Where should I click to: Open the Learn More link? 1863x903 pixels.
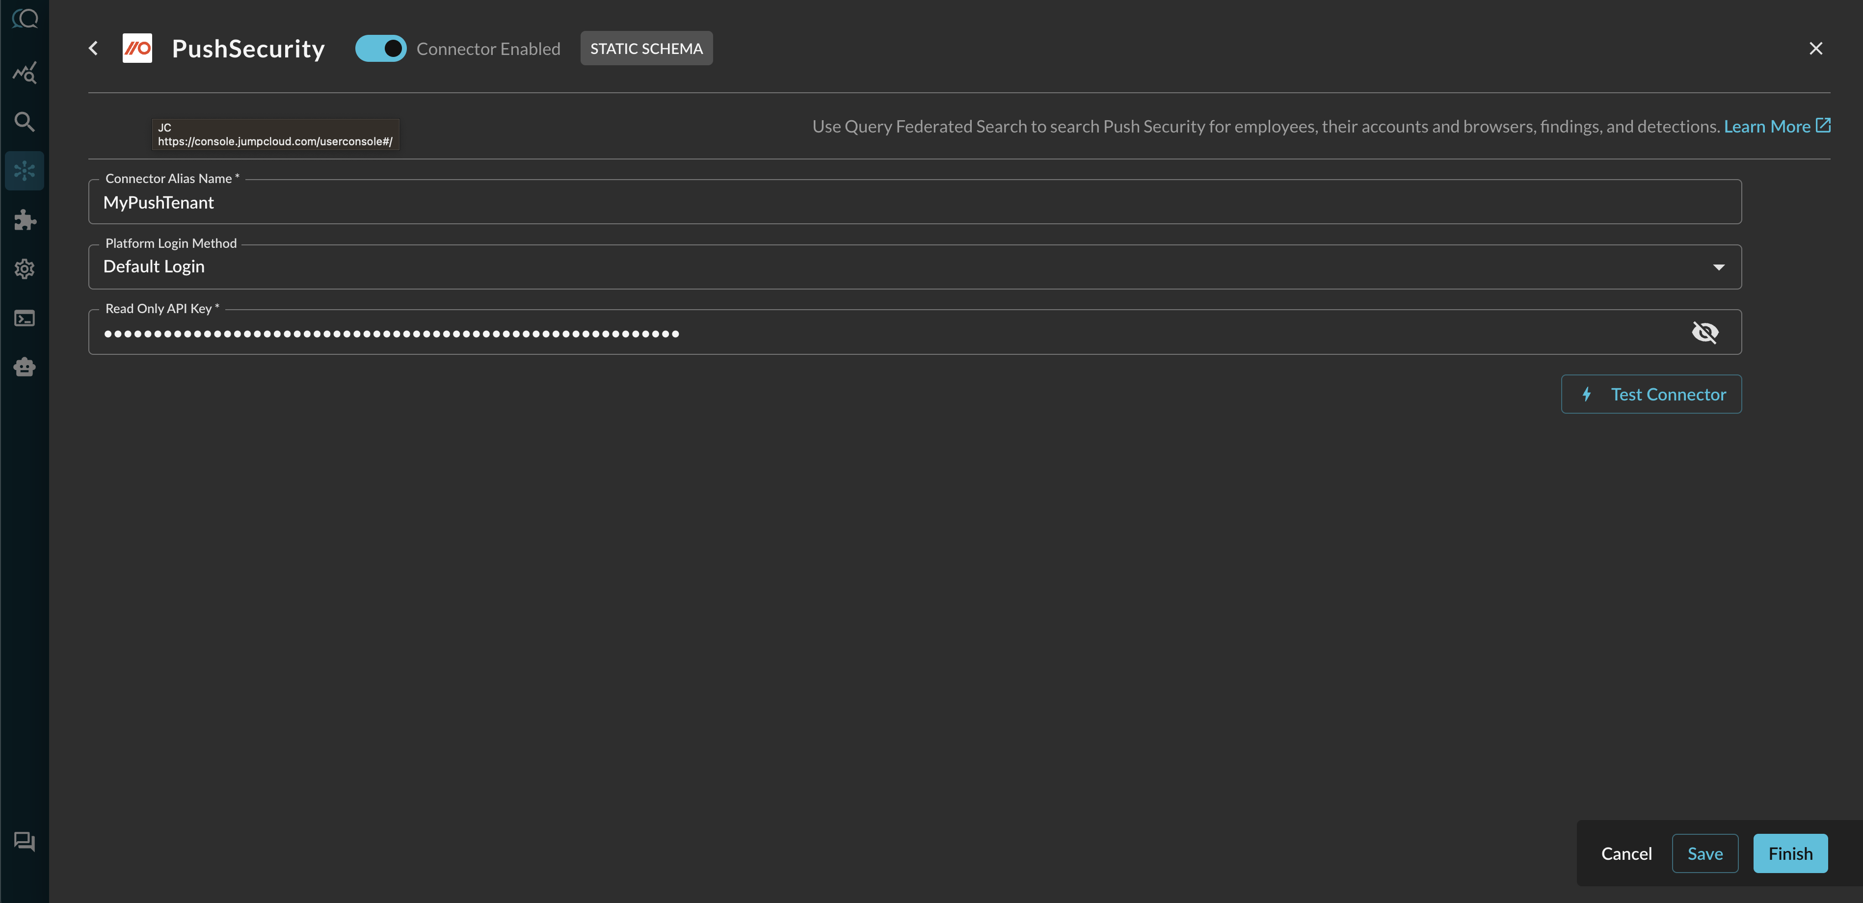click(x=1767, y=127)
